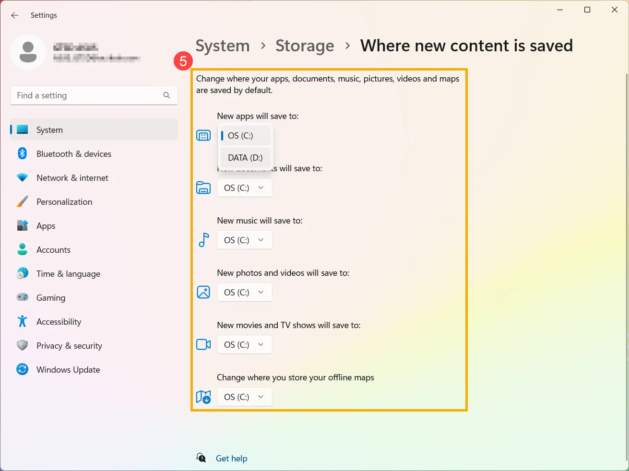629x471 pixels.
Task: Open the movies and TV shows dropdown
Action: coord(245,344)
